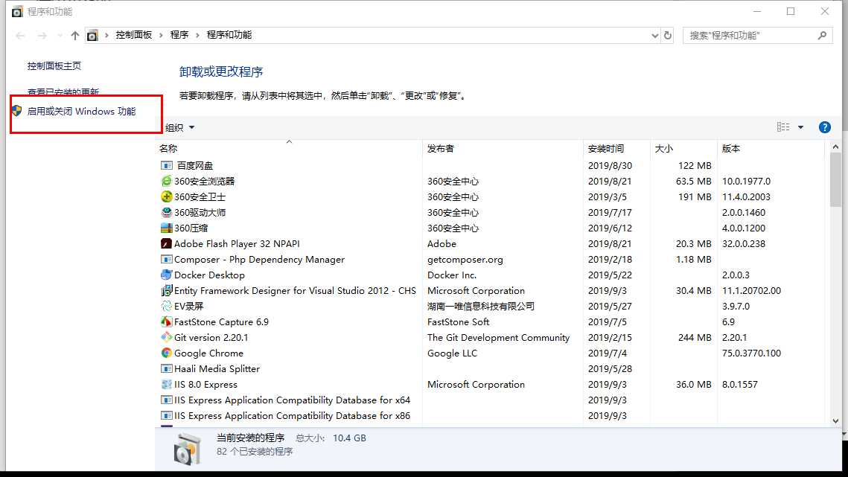Click 程序和功能 breadcrumb segment
This screenshot has height=477, width=848.
pos(229,35)
